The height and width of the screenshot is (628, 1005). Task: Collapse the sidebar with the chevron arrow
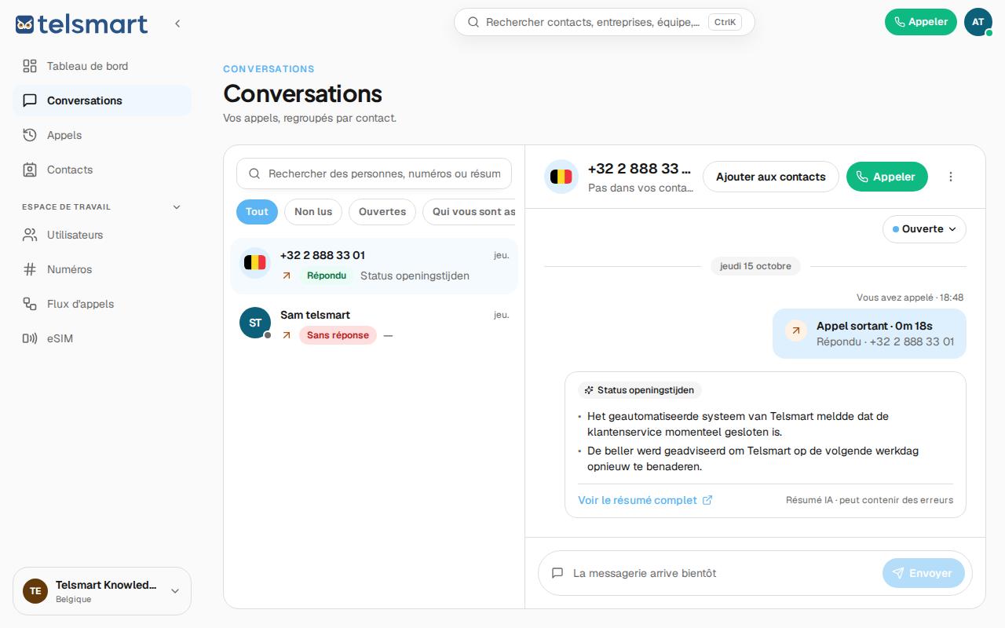177,24
